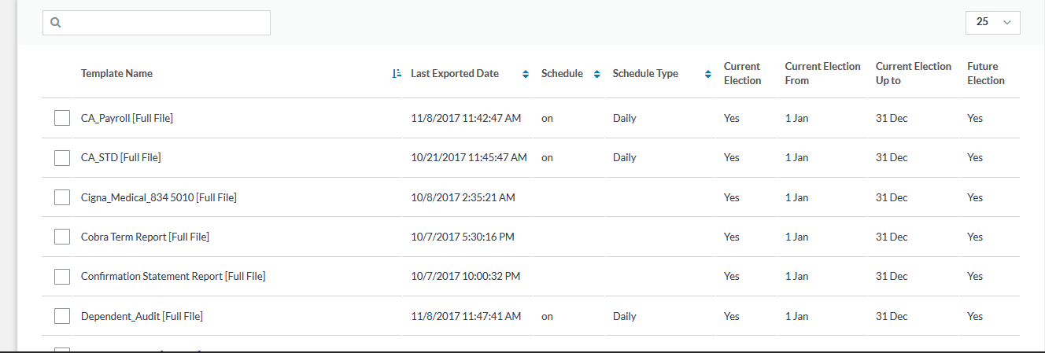
Task: Sort by Template Name column icon
Action: pos(397,74)
